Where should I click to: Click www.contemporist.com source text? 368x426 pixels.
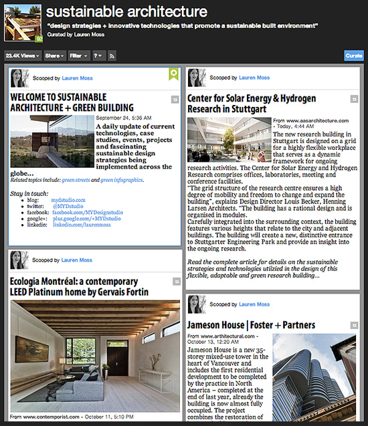[x=51, y=417]
